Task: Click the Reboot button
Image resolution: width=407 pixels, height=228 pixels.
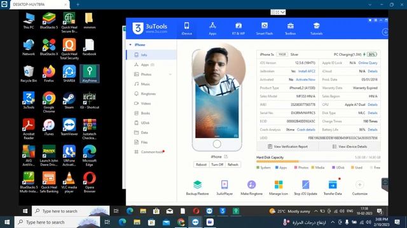Action: click(x=201, y=165)
